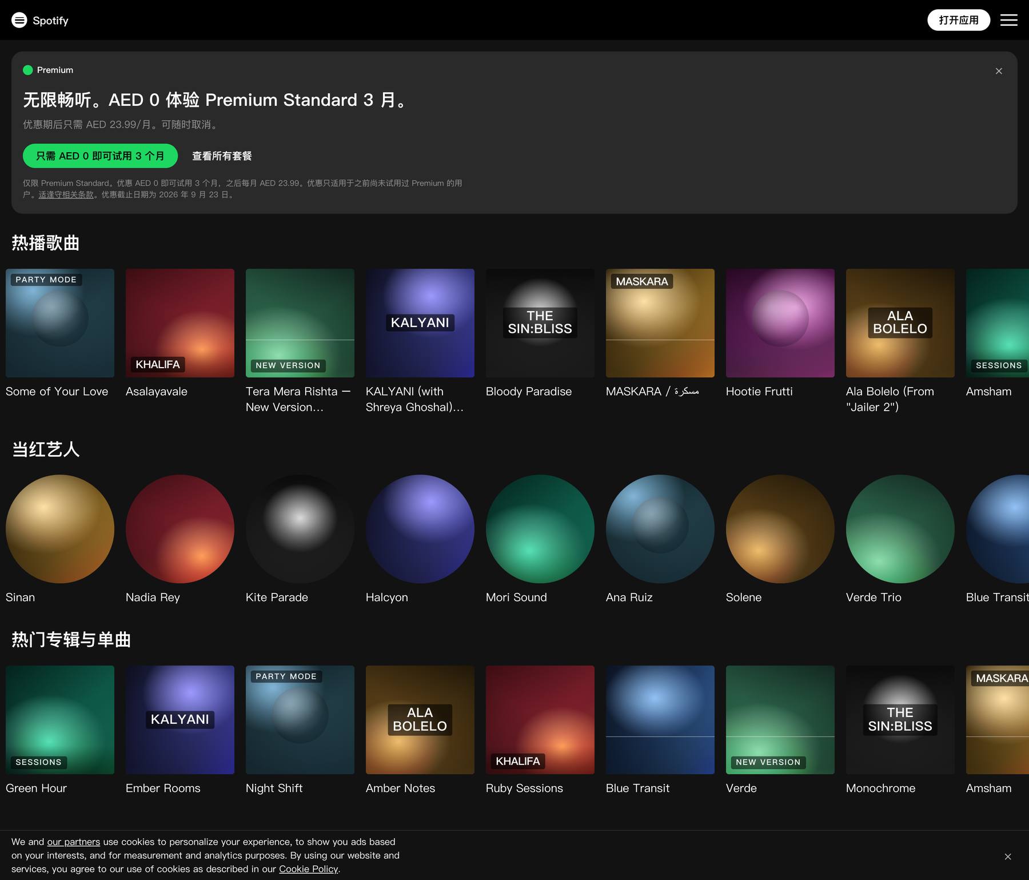Image resolution: width=1029 pixels, height=880 pixels.
Task: Click the 'Ana Ruiz' artist name
Action: (629, 597)
